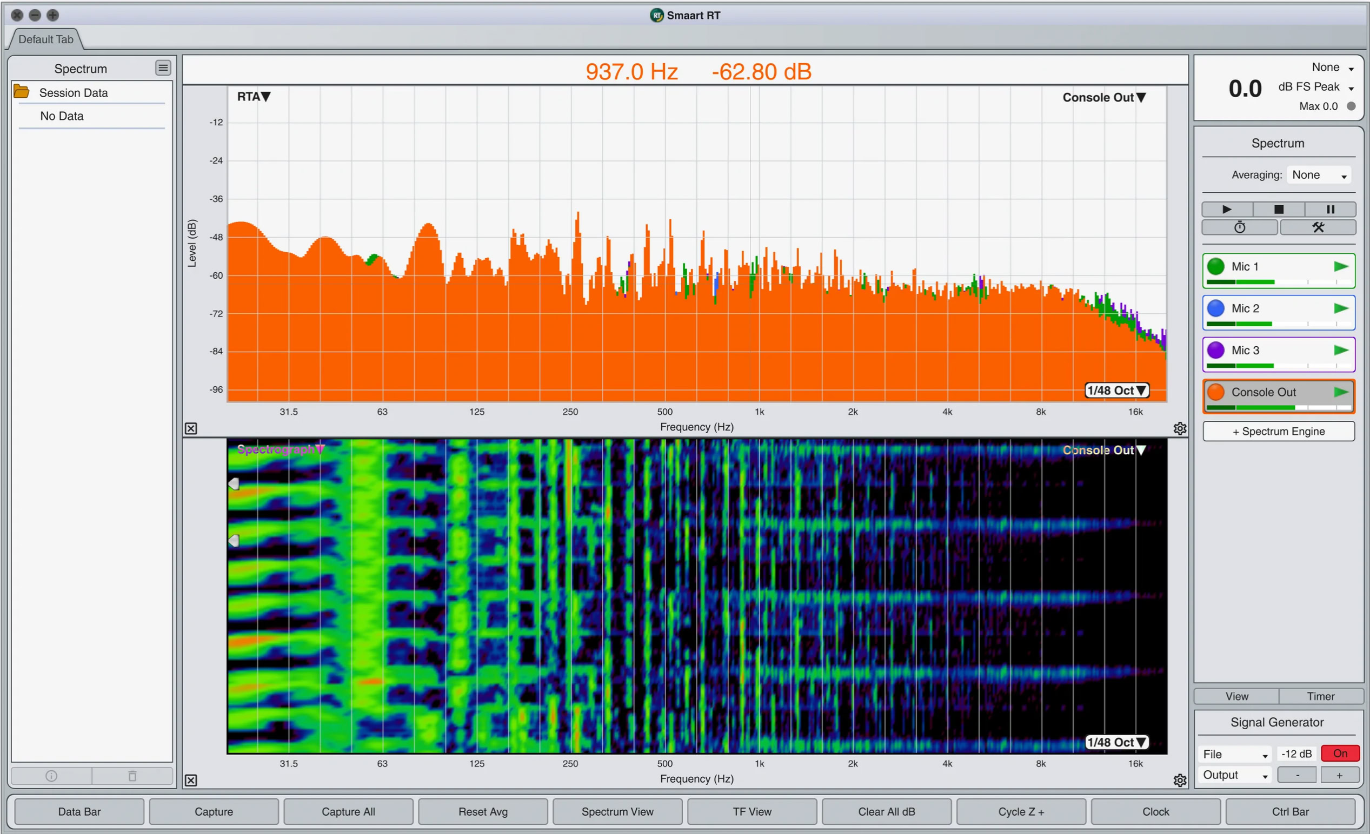Open the timer stopwatch icon button
This screenshot has height=834, width=1370.
coord(1239,227)
